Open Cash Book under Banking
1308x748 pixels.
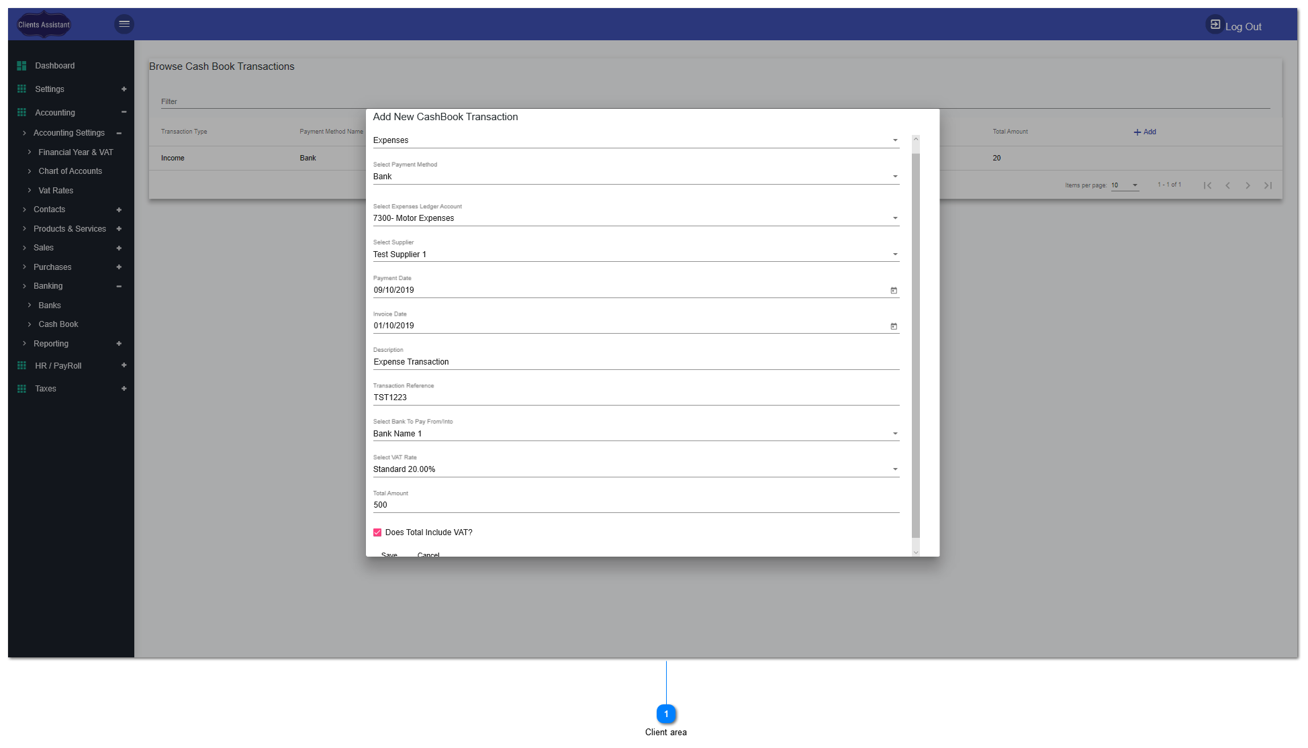tap(59, 324)
